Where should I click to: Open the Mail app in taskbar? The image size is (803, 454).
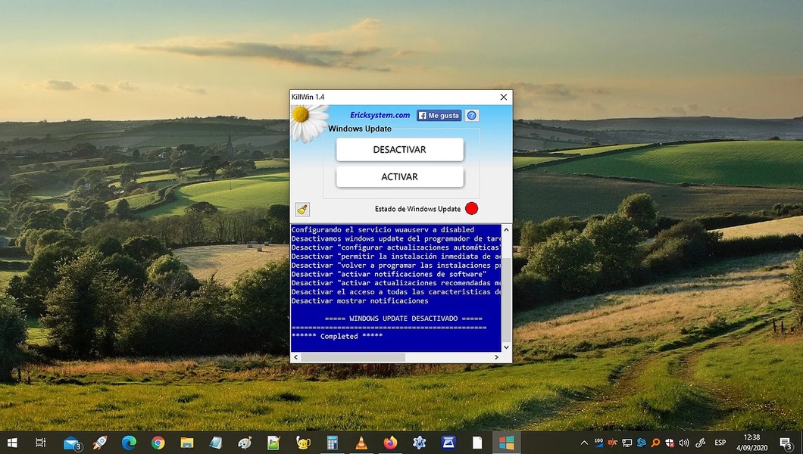(x=72, y=443)
